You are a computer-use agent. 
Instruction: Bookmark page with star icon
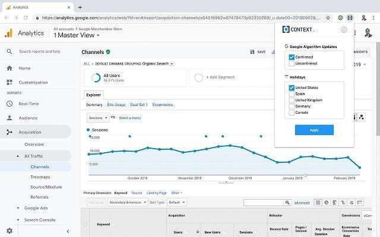(x=328, y=18)
